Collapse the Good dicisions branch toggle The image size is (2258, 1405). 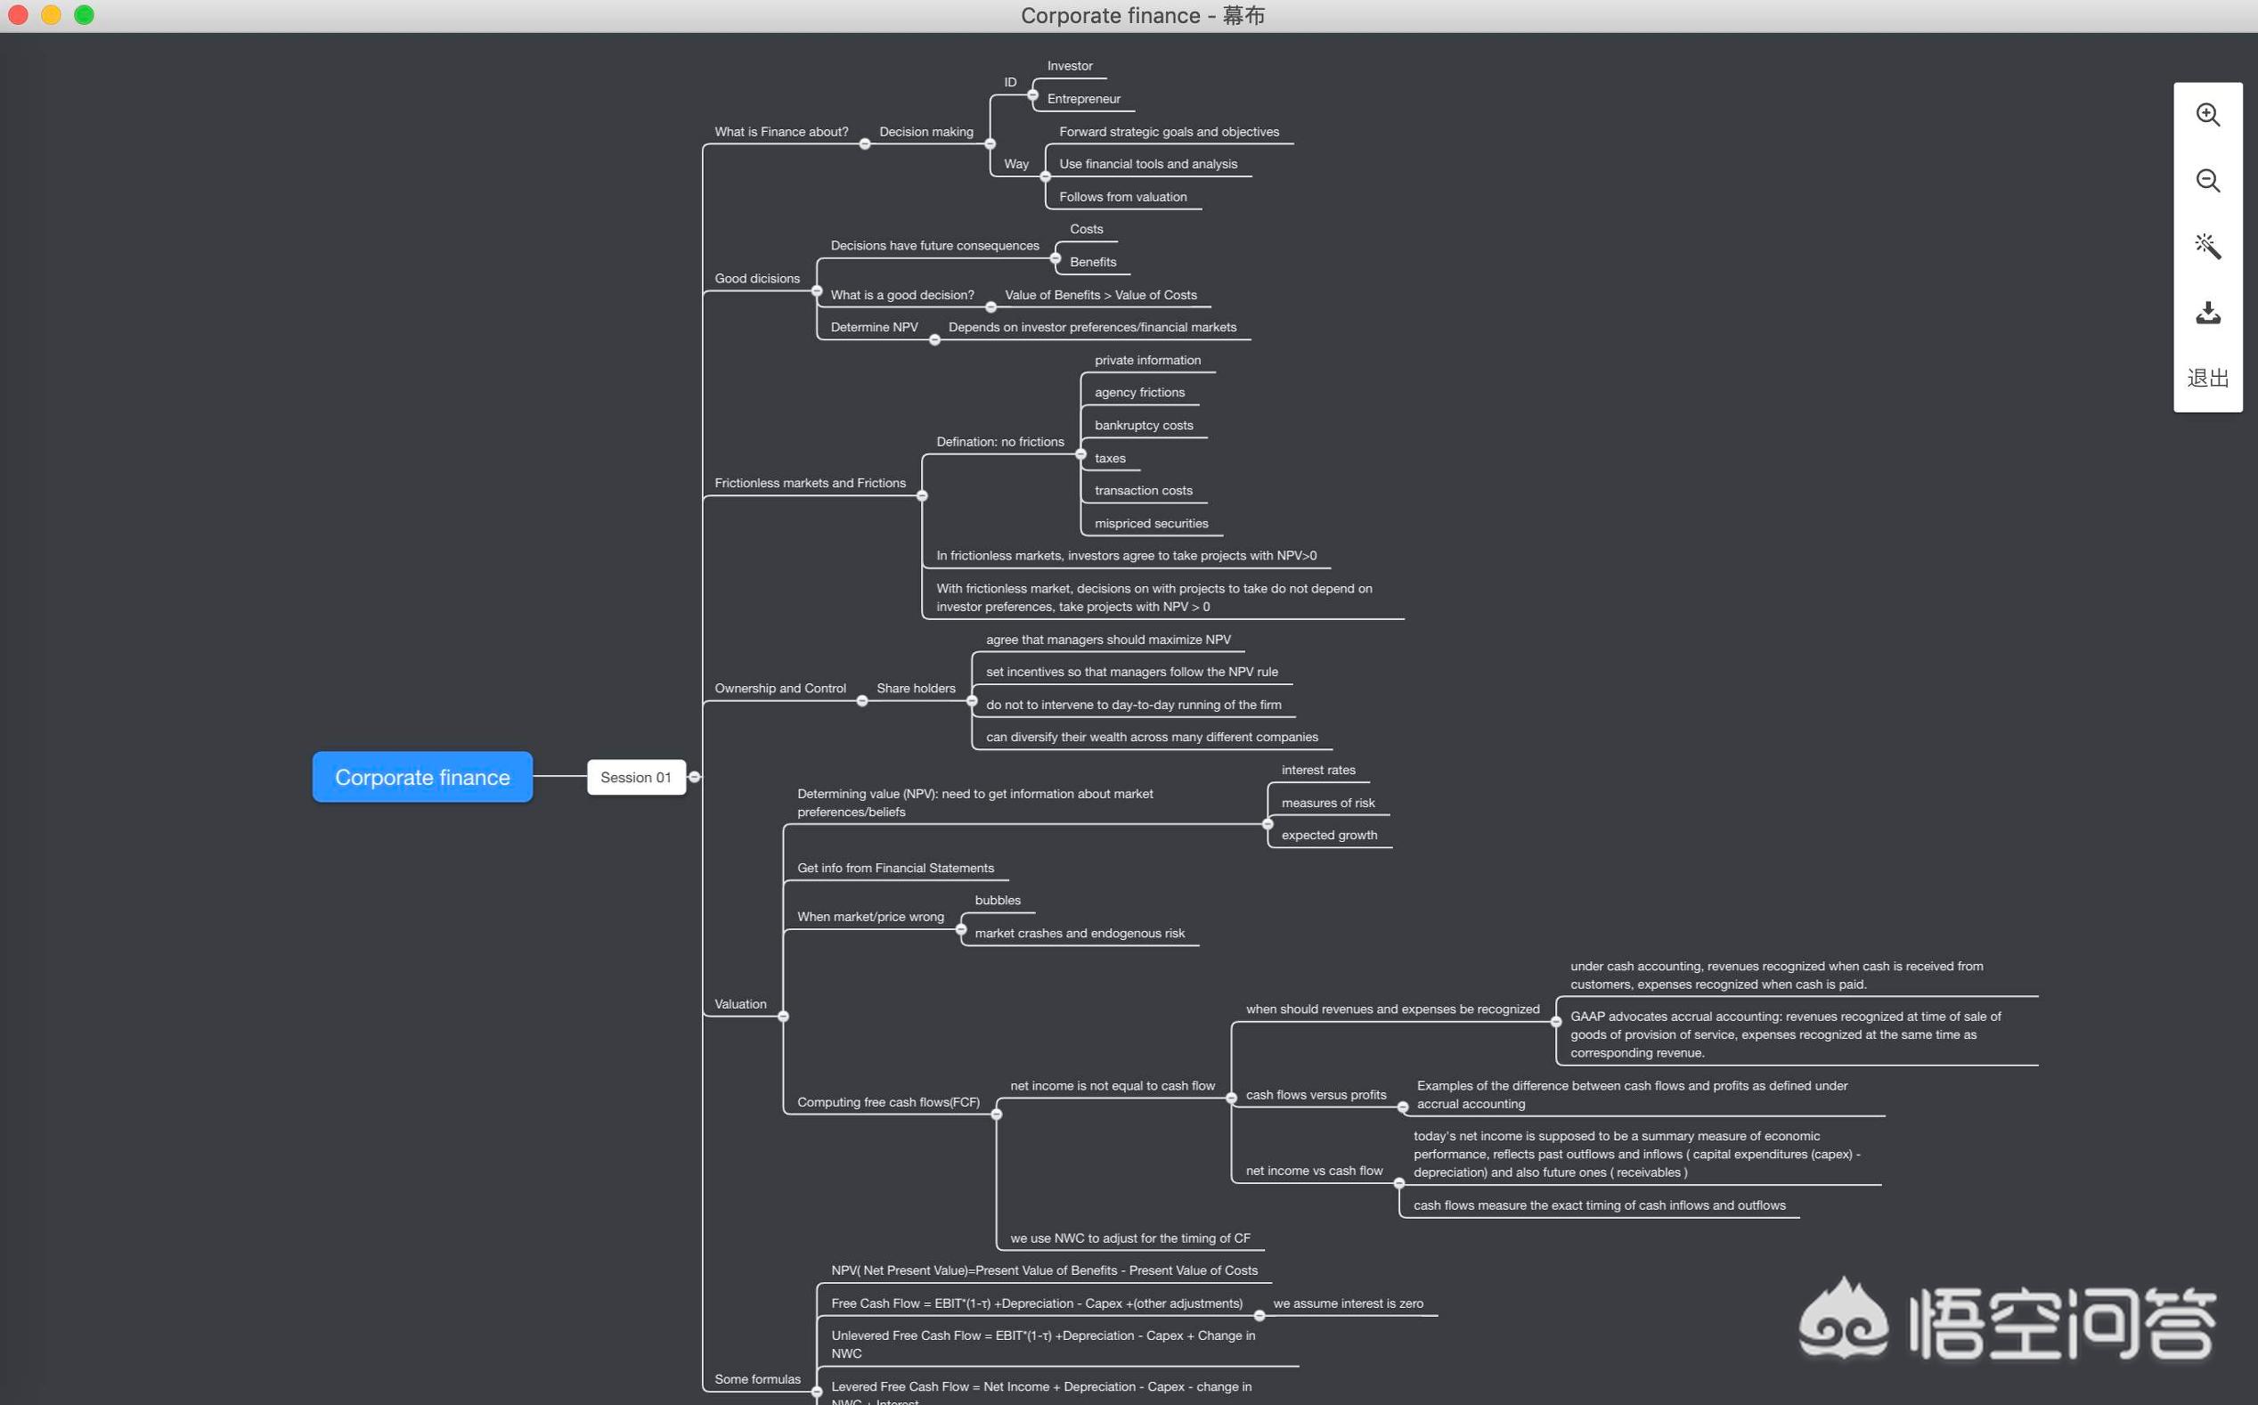tap(817, 290)
